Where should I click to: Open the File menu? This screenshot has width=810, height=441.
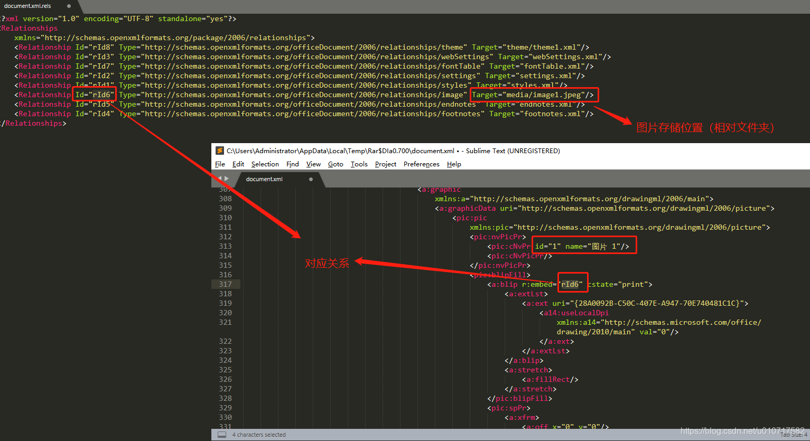[x=220, y=164]
